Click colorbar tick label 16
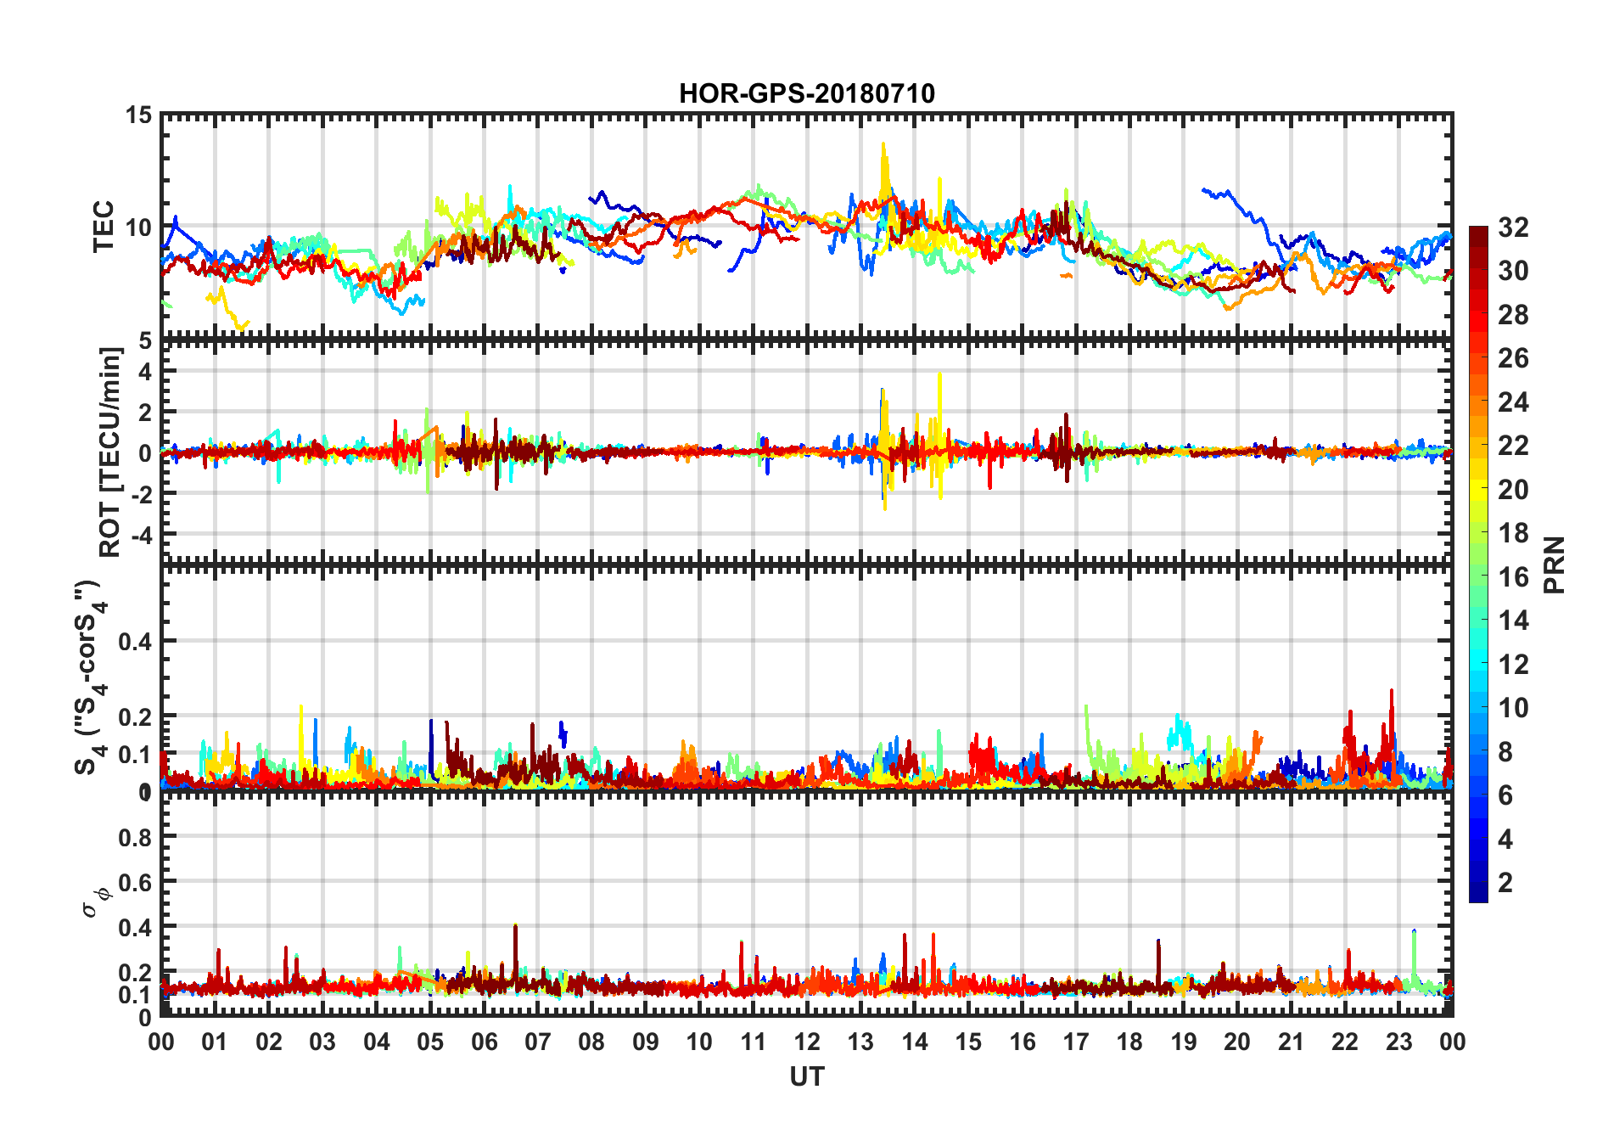 click(1513, 577)
